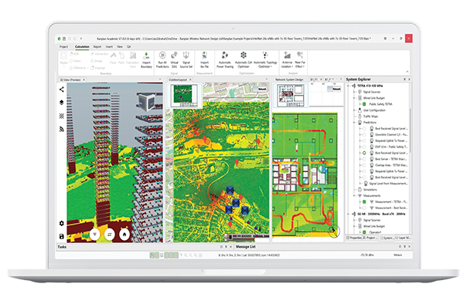
Task: Collapse the 5G NR 3500MHz tree node
Action: [349, 214]
